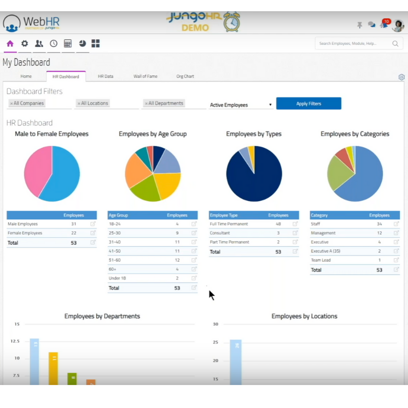This screenshot has height=408, width=408.
Task: Open dashboard settings gear at right
Action: [401, 77]
